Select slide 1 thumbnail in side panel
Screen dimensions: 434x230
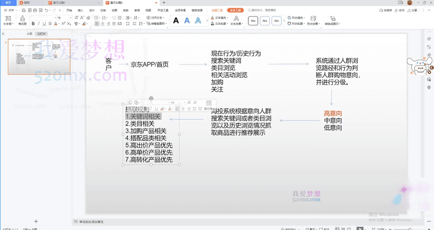pos(39,57)
